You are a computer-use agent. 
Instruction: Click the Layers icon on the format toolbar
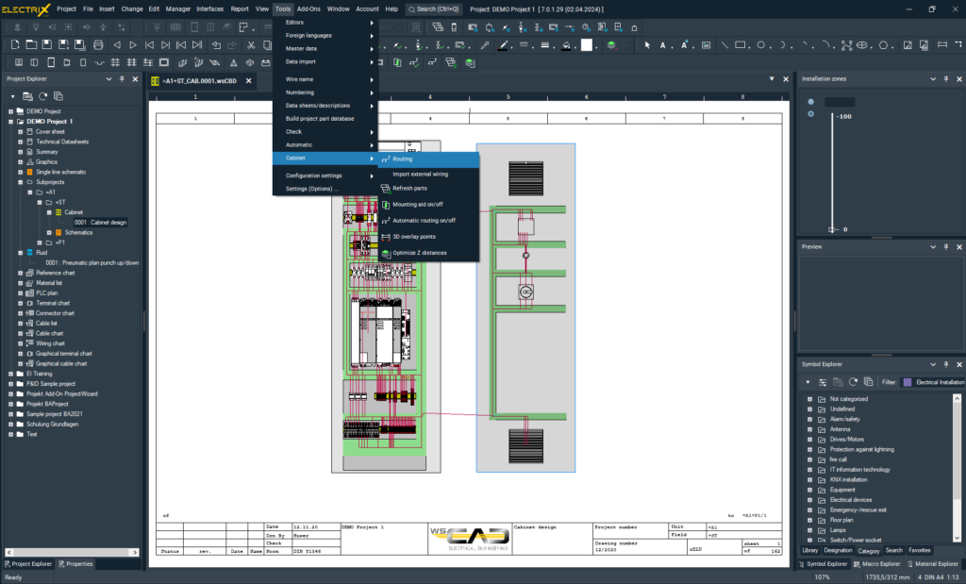pos(610,44)
